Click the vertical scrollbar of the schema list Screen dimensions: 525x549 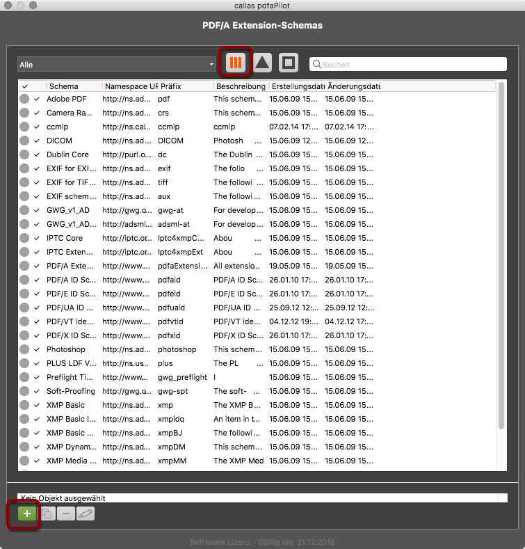click(x=501, y=255)
